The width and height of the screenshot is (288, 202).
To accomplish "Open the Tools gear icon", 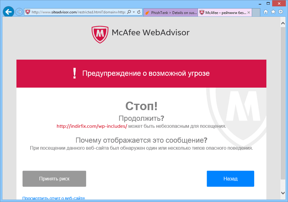I will click(281, 12).
